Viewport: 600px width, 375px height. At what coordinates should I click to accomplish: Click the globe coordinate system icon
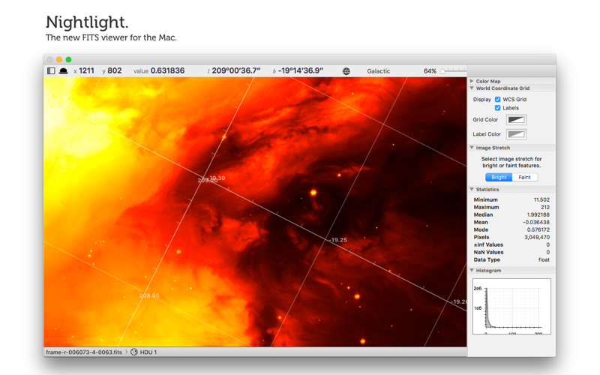pos(346,71)
